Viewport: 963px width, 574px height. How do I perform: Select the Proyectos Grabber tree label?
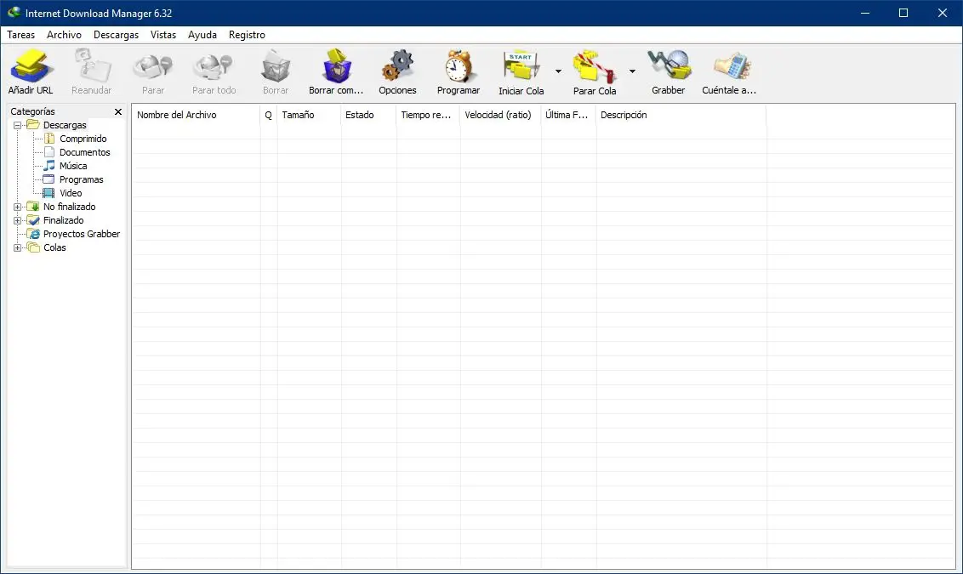82,234
